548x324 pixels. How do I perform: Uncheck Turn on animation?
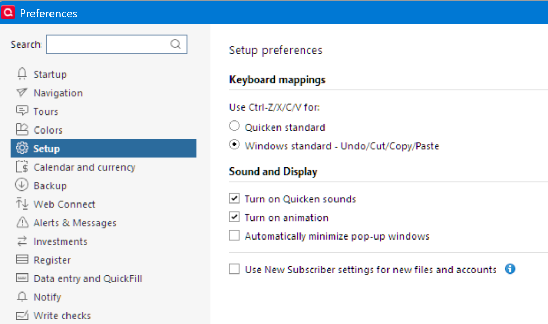pyautogui.click(x=234, y=217)
